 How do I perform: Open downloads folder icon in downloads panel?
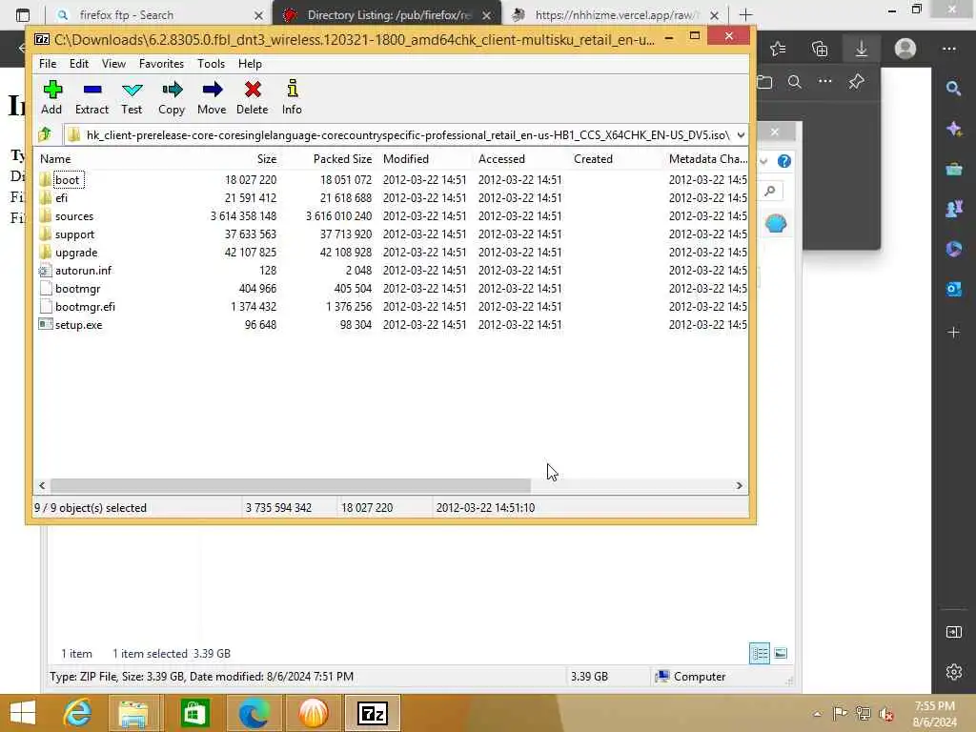[x=765, y=82]
